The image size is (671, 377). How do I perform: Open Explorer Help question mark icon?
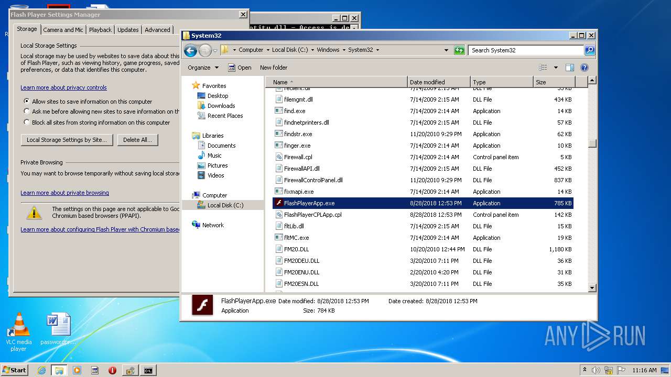pos(585,68)
